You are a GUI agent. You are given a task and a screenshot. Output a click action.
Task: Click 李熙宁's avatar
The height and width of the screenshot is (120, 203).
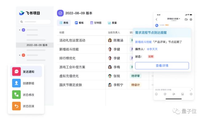[110, 85]
